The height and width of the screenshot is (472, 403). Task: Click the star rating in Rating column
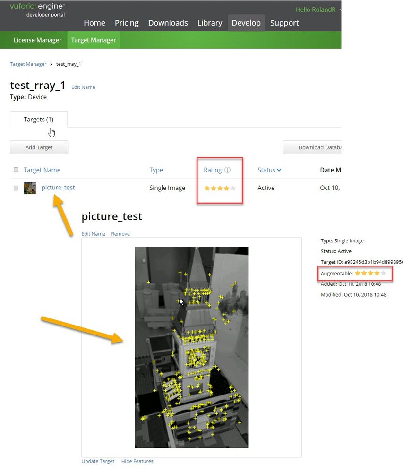[x=220, y=189]
